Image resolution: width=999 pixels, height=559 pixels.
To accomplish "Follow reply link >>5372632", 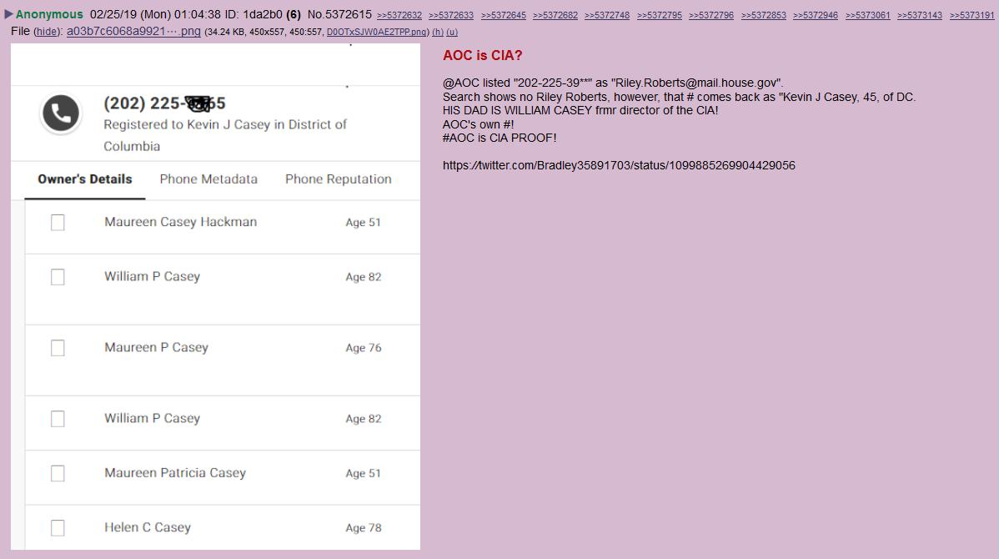I will [399, 16].
